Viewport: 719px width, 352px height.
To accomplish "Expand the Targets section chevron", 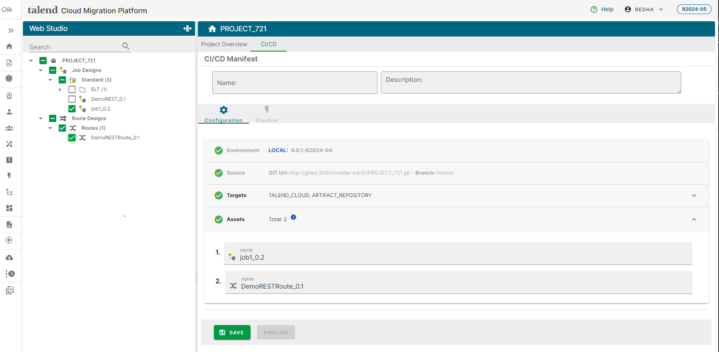I will pos(694,195).
